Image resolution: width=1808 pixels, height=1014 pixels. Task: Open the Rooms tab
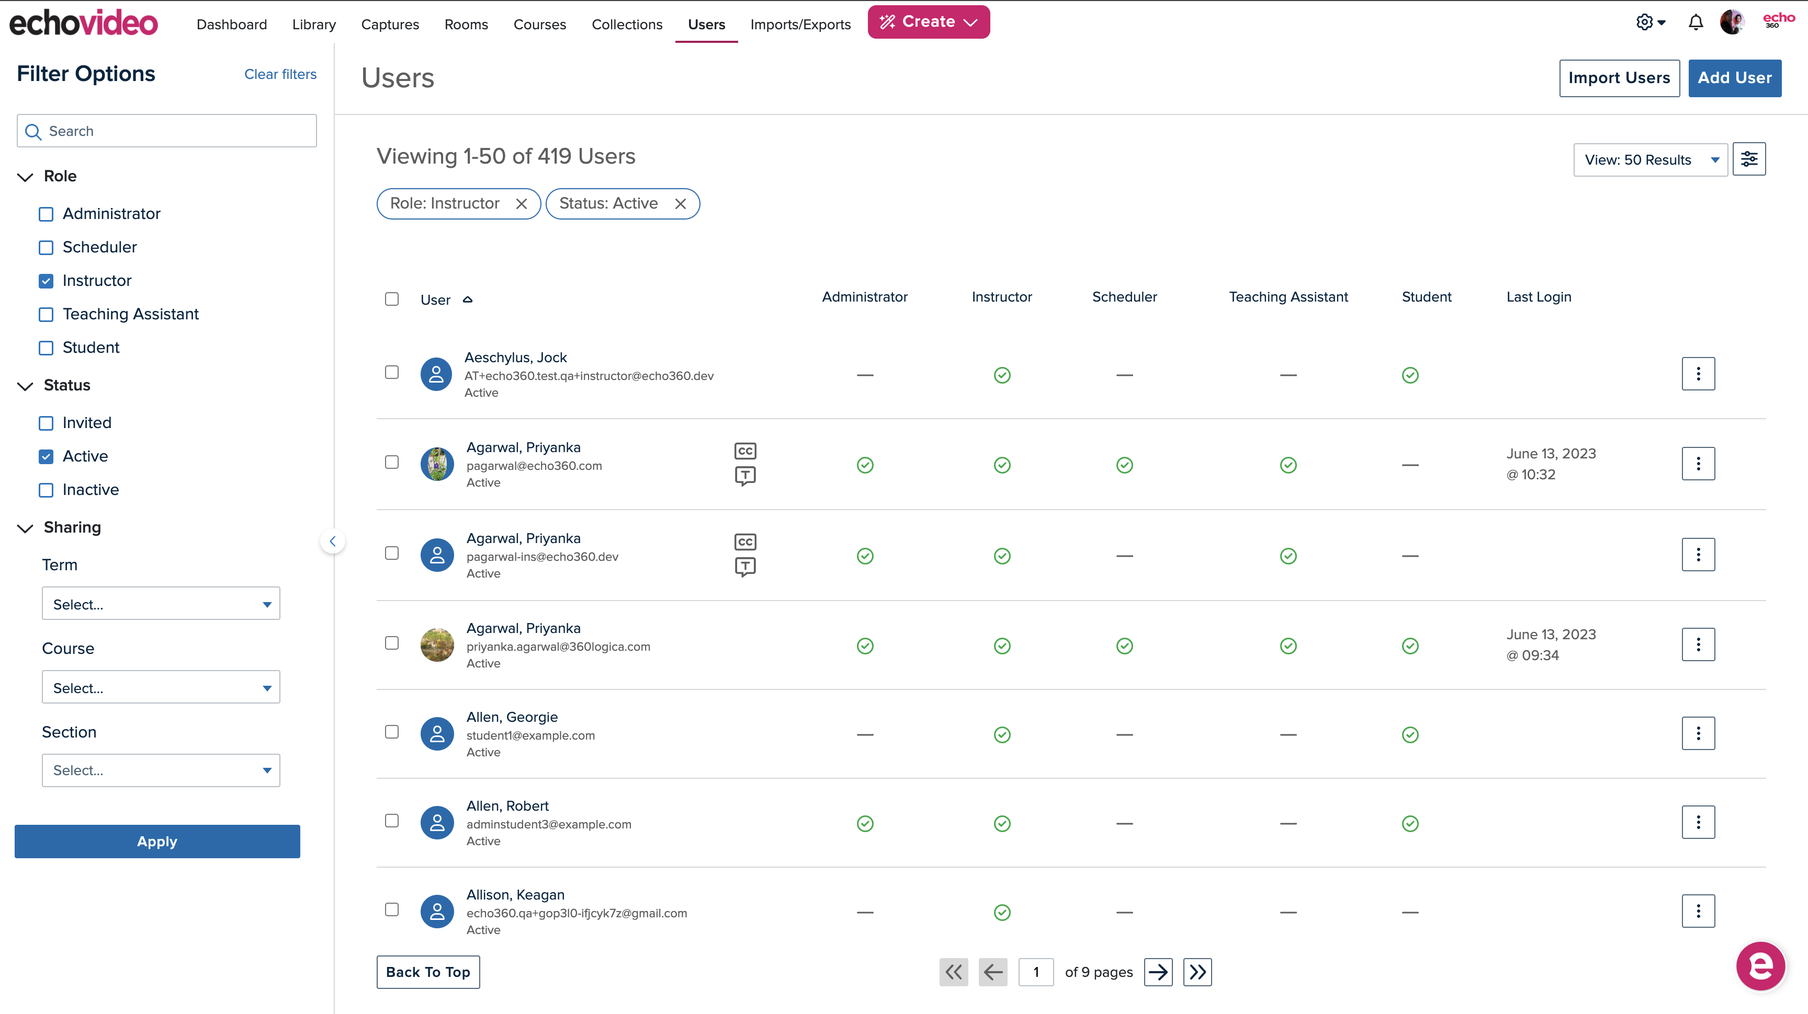click(x=466, y=25)
